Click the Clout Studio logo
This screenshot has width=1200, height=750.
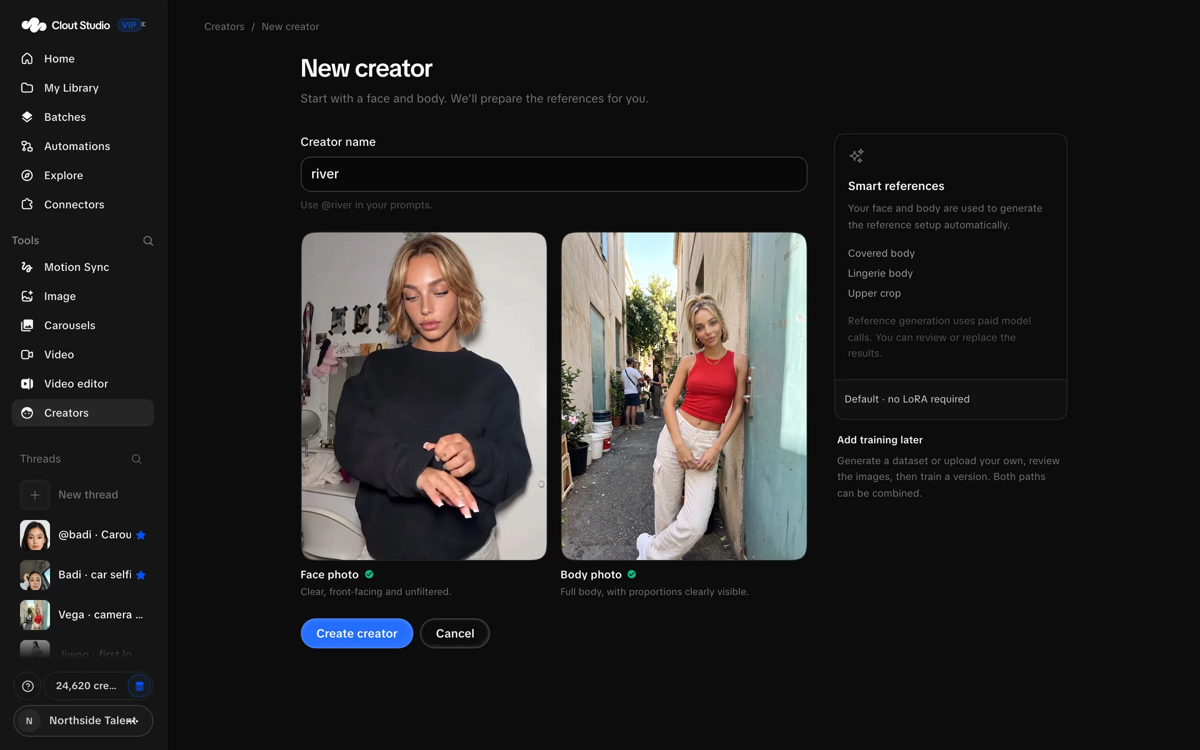pos(65,25)
